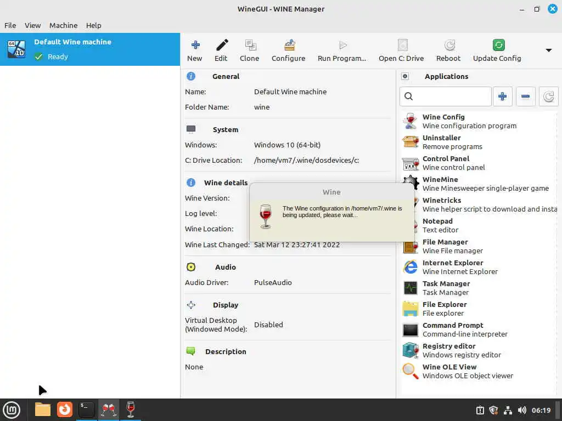Viewport: 562px width, 421px height.
Task: Open the terminal from taskbar
Action: [x=86, y=409]
